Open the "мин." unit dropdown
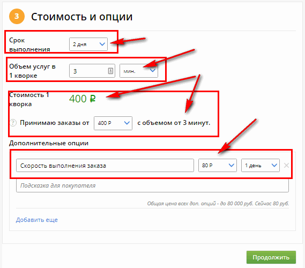Viewport: 305px width, 268px height. (x=139, y=71)
